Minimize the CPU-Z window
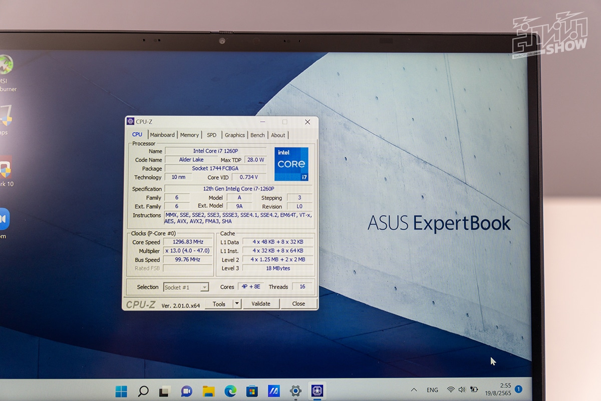601x401 pixels. coord(262,122)
